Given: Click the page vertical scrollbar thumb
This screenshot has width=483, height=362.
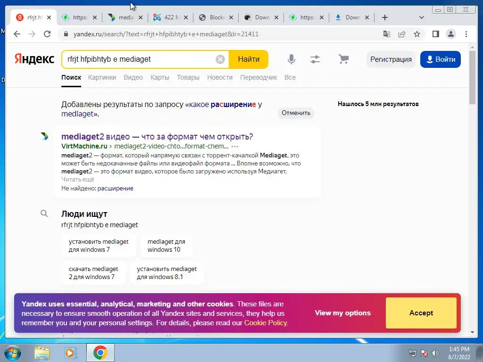Looking at the screenshot, I should 472,77.
